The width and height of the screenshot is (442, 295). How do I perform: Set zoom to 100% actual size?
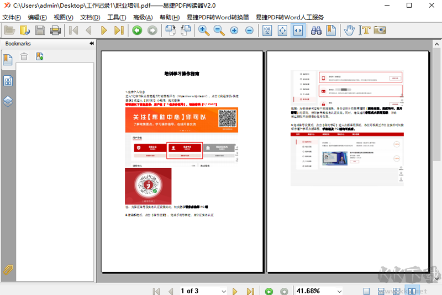pos(267,30)
